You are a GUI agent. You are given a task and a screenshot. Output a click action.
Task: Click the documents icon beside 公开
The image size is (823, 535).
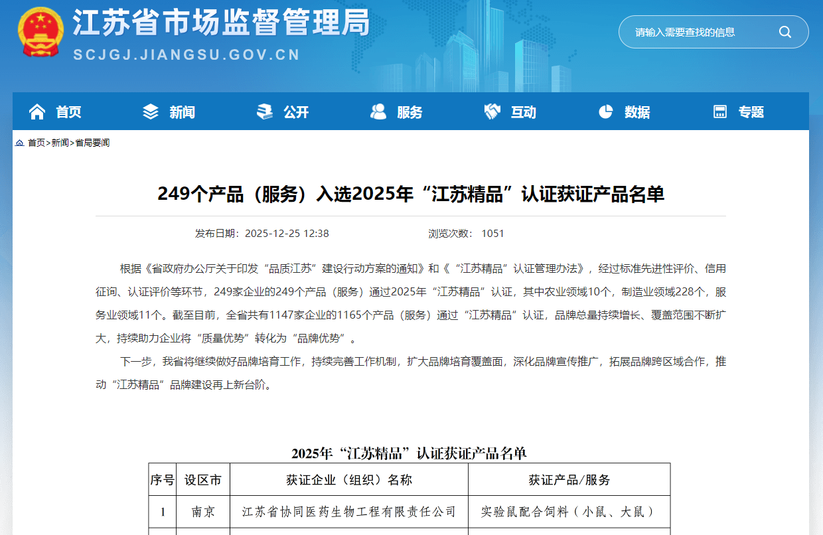pyautogui.click(x=265, y=112)
